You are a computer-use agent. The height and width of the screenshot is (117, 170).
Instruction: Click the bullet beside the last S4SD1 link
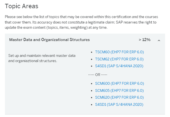[x=92, y=105]
